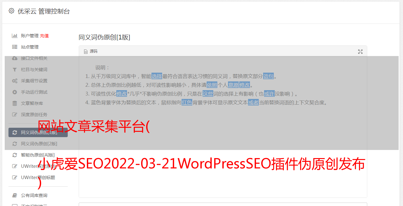Click the 文章暂存库 database icon
This screenshot has height=206, width=403.
tap(14, 103)
